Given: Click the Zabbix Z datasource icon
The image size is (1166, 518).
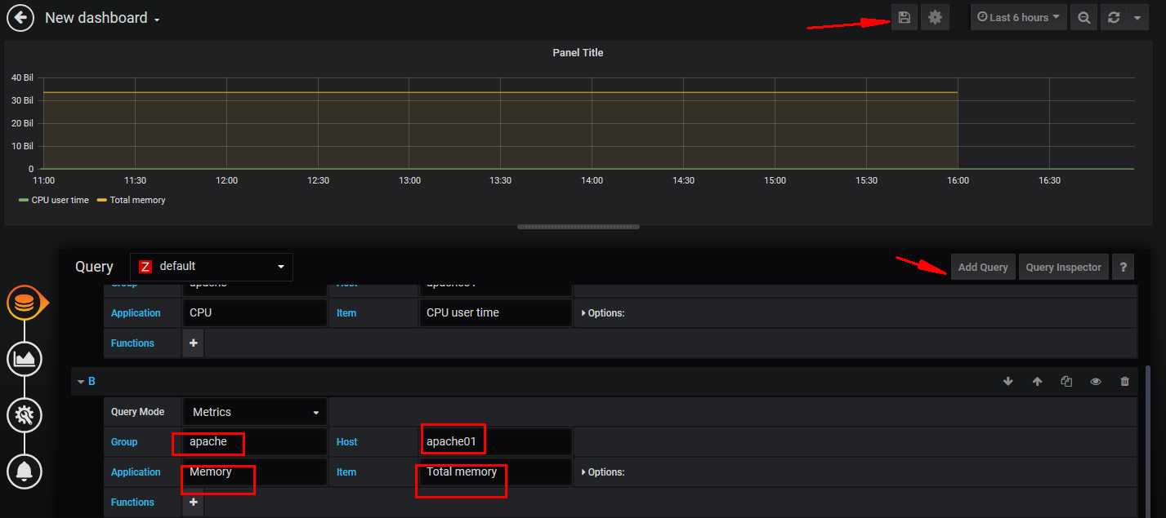Looking at the screenshot, I should coord(145,267).
